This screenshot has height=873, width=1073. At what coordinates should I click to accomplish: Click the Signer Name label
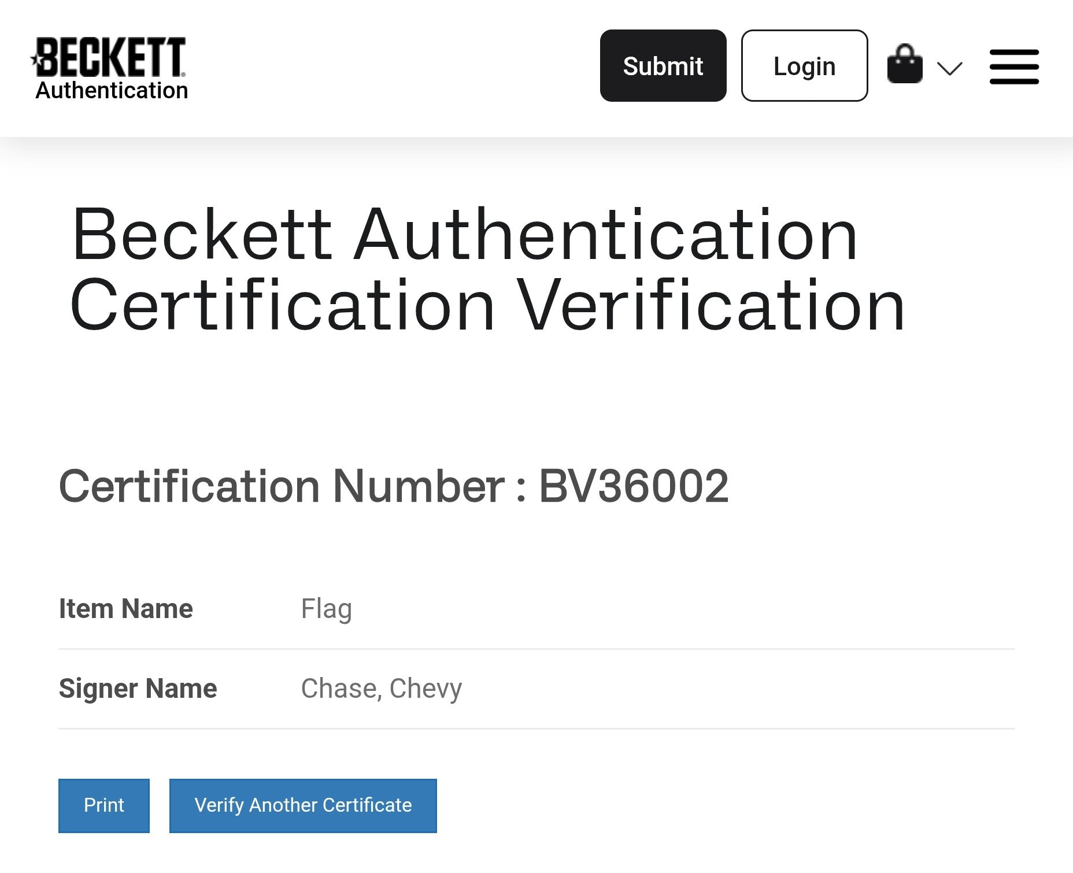point(138,689)
